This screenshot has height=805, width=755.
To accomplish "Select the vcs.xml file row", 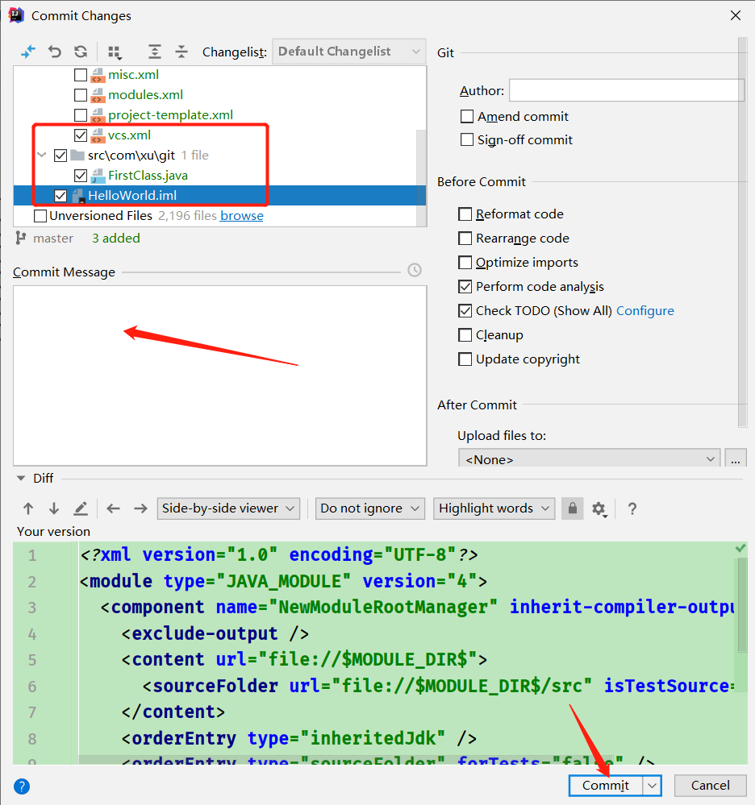I will pos(220,135).
